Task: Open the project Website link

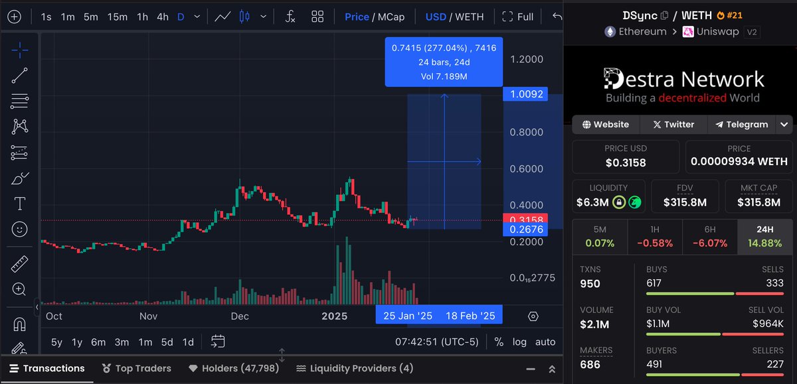Action: coord(605,124)
